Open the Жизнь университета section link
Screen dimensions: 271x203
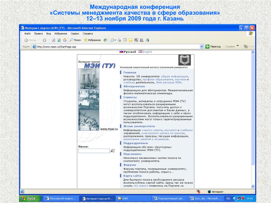click(x=139, y=126)
